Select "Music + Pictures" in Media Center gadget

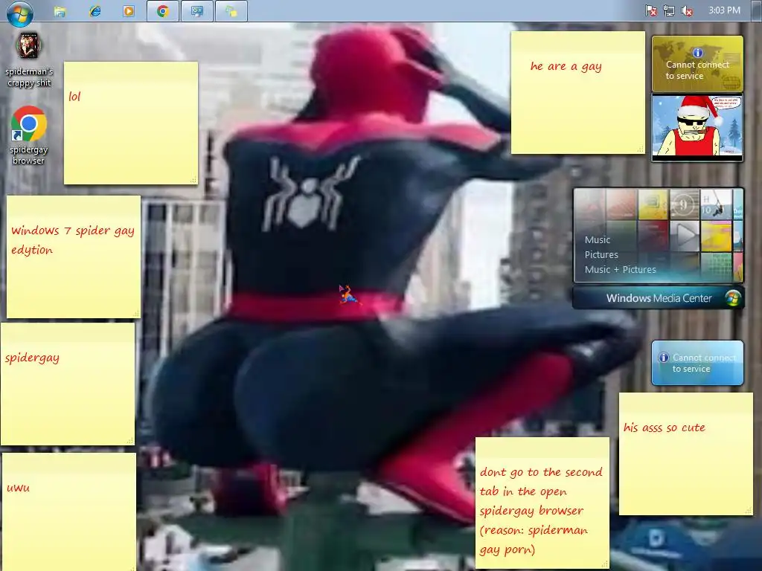click(620, 270)
